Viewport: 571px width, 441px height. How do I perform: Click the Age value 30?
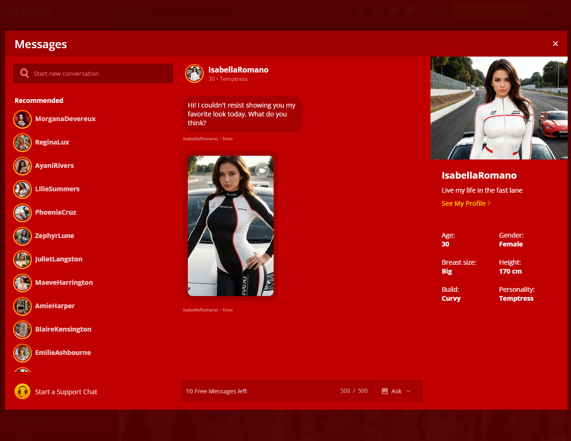tap(445, 244)
